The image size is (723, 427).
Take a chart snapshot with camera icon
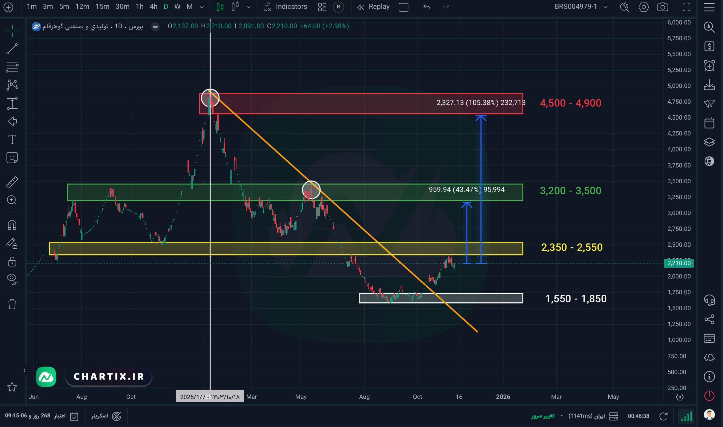[663, 7]
